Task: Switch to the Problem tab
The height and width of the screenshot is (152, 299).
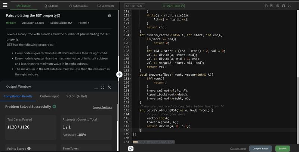Action: click(x=24, y=6)
